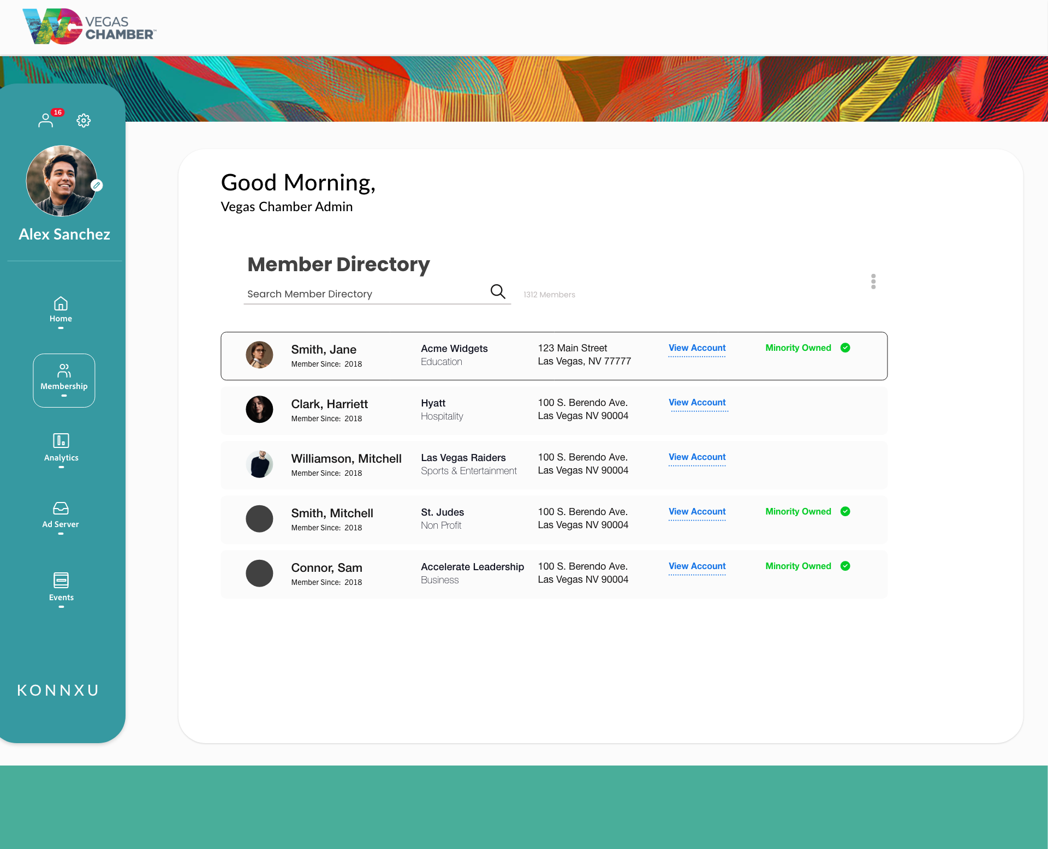Click Connor, Sam's blank avatar
This screenshot has width=1048, height=849.
pyautogui.click(x=259, y=573)
